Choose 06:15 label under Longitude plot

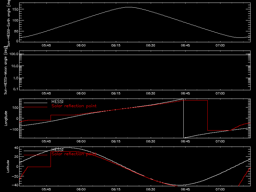point(116,141)
